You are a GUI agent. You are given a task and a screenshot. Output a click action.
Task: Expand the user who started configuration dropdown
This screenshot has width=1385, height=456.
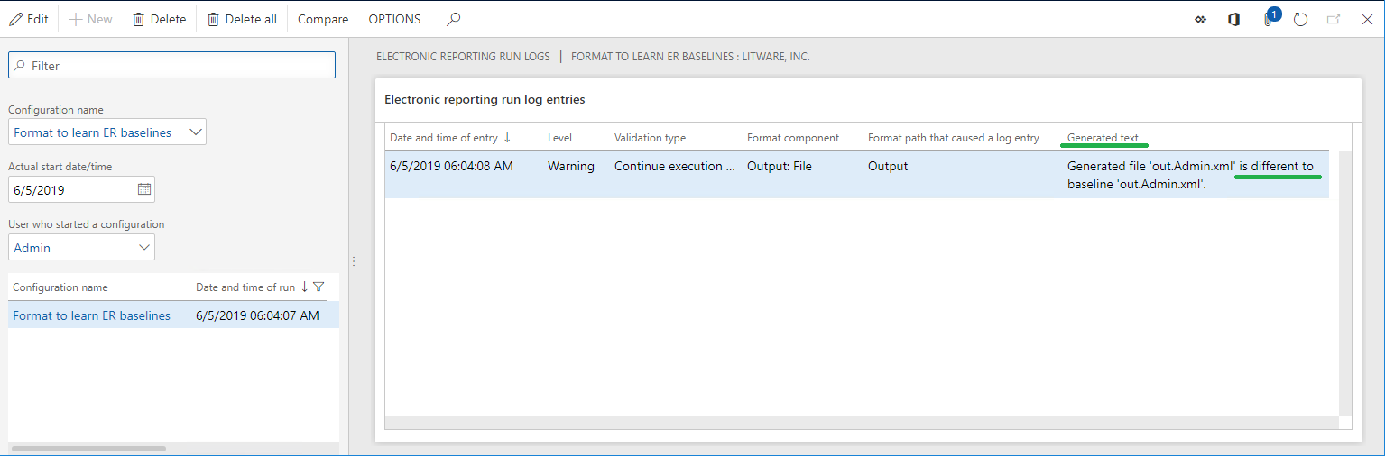coord(143,248)
